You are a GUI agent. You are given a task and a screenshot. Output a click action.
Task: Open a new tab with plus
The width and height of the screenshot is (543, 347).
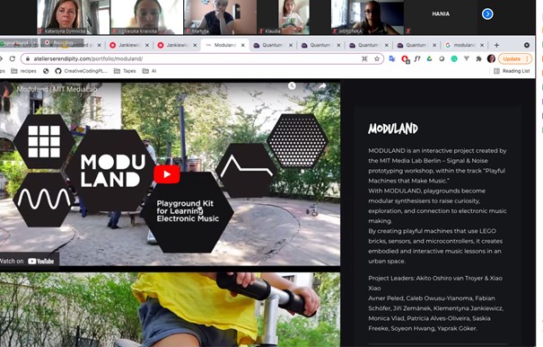tap(496, 45)
